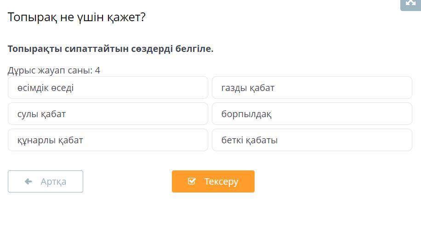Click the number 4 in the answer count
This screenshot has width=421, height=226.
pos(97,70)
